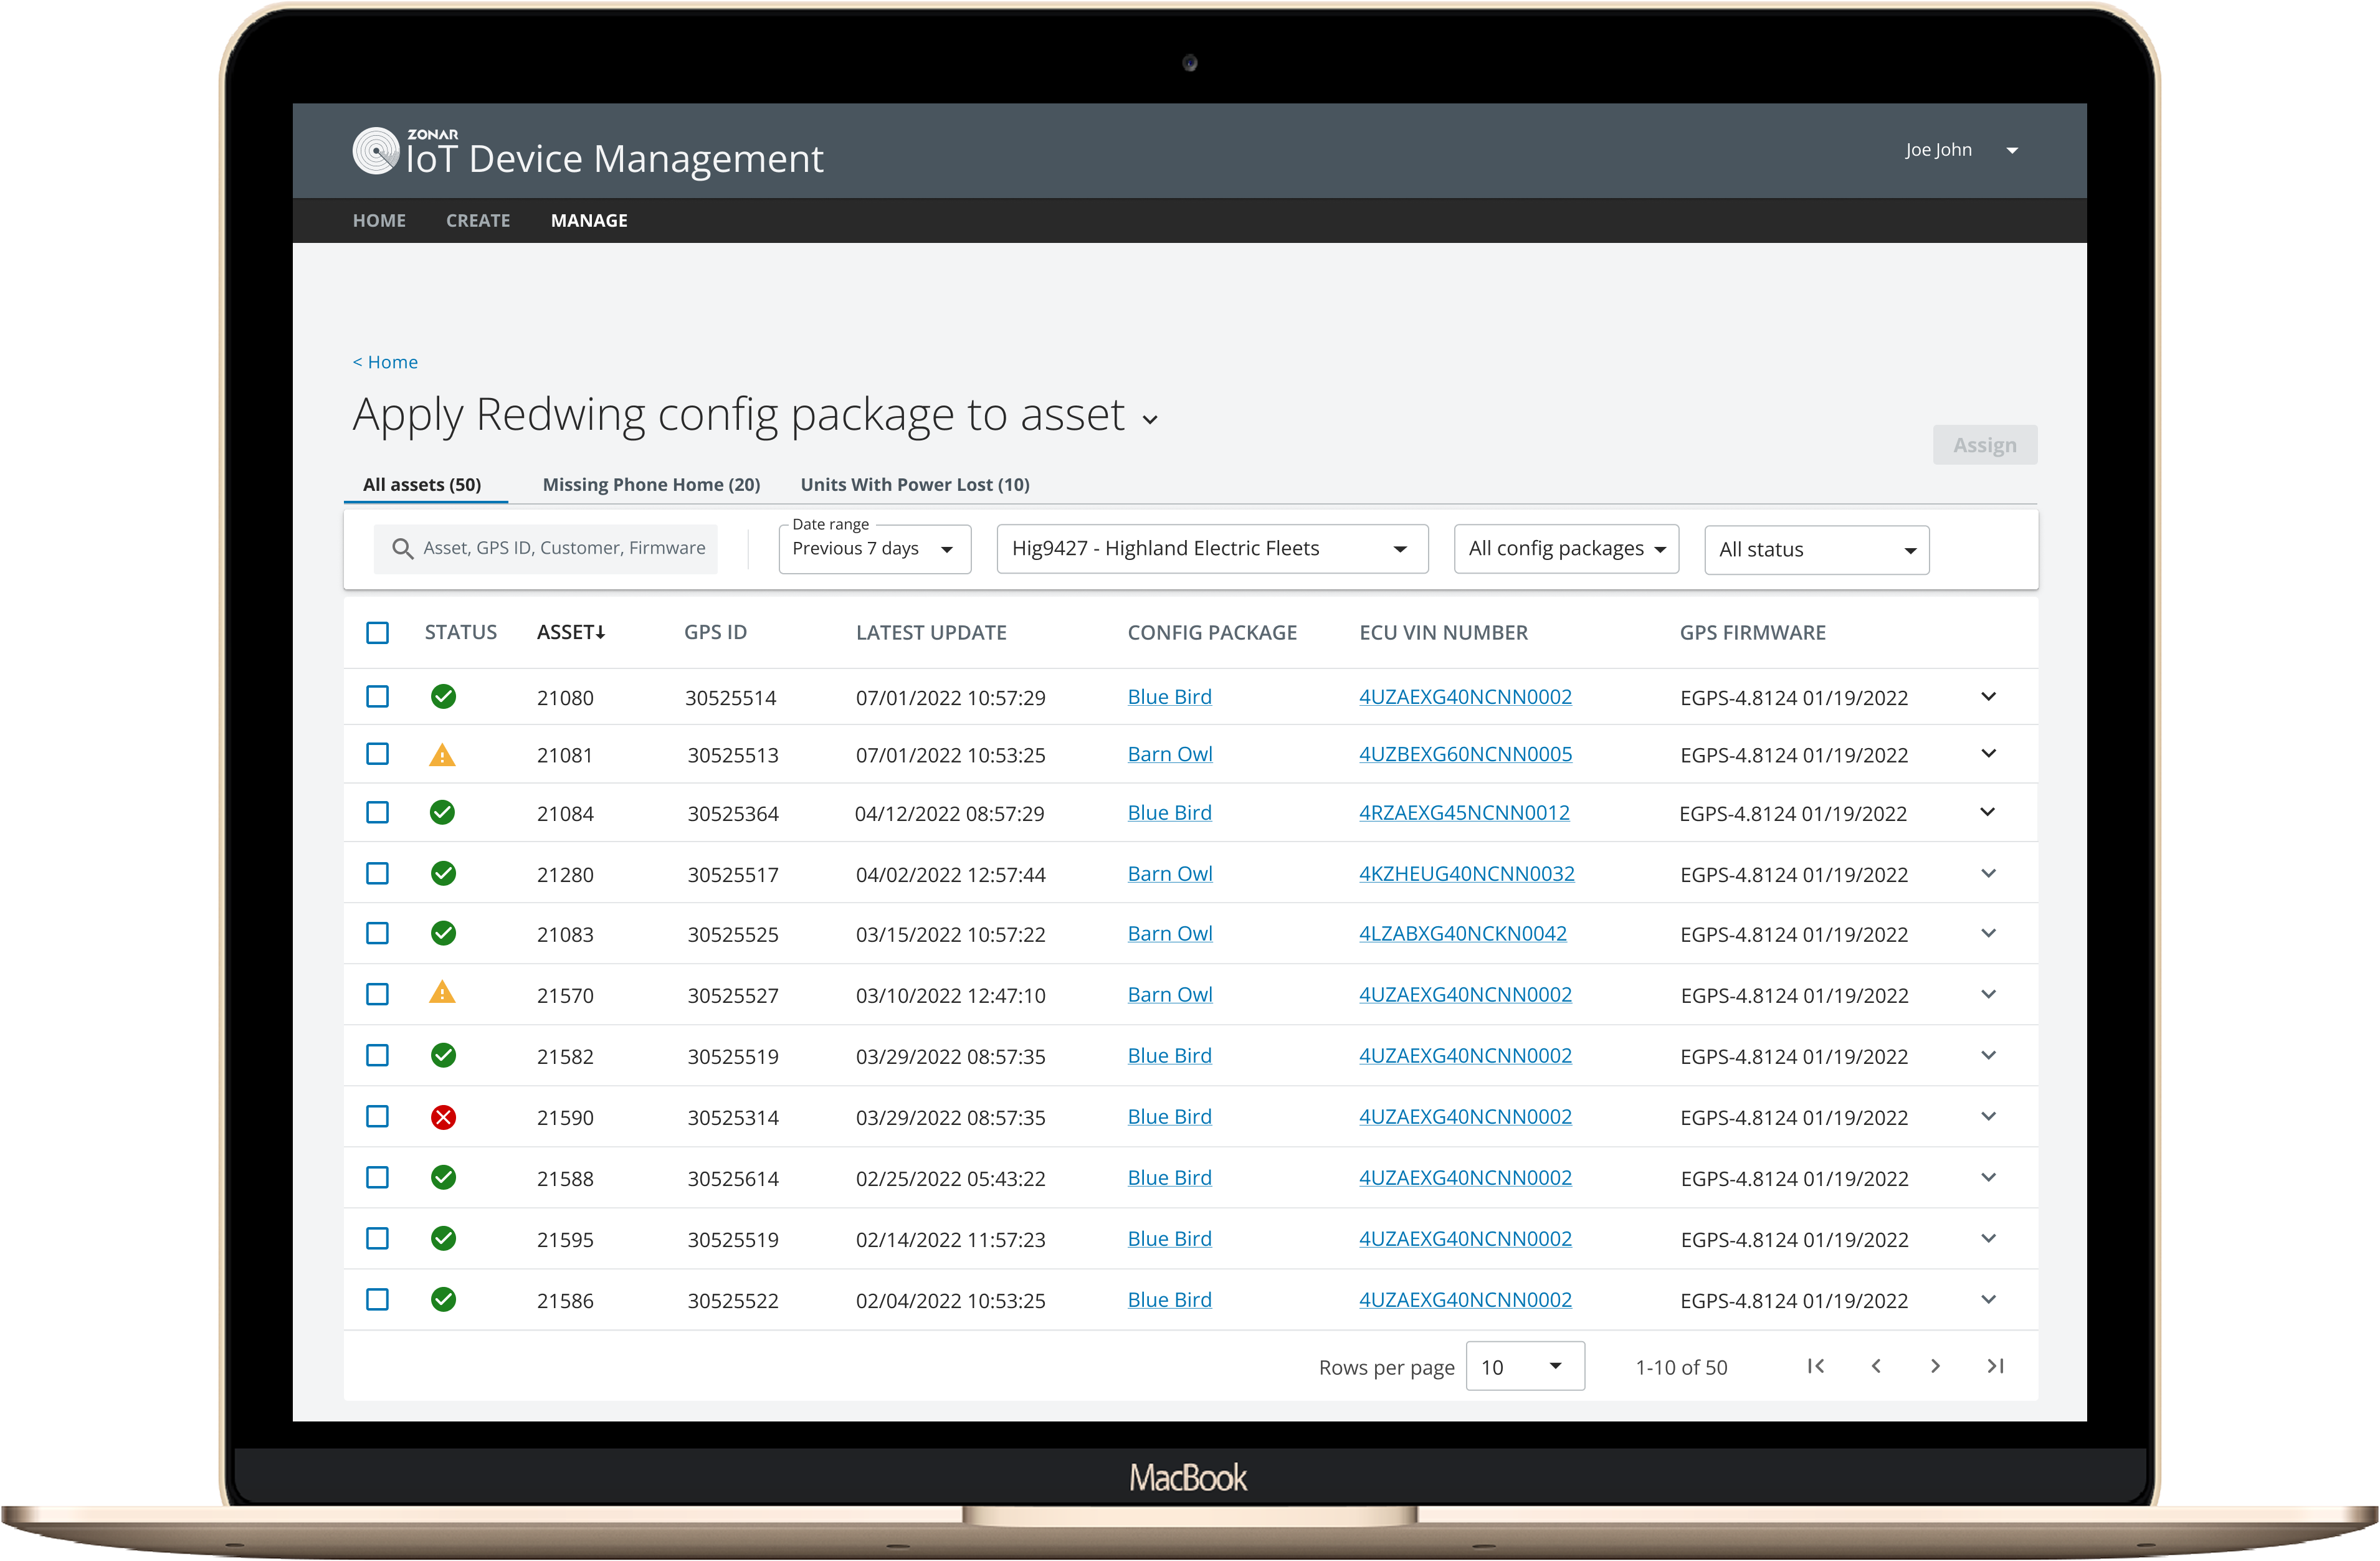Toggle the select-all checkbox in header

pyautogui.click(x=377, y=633)
